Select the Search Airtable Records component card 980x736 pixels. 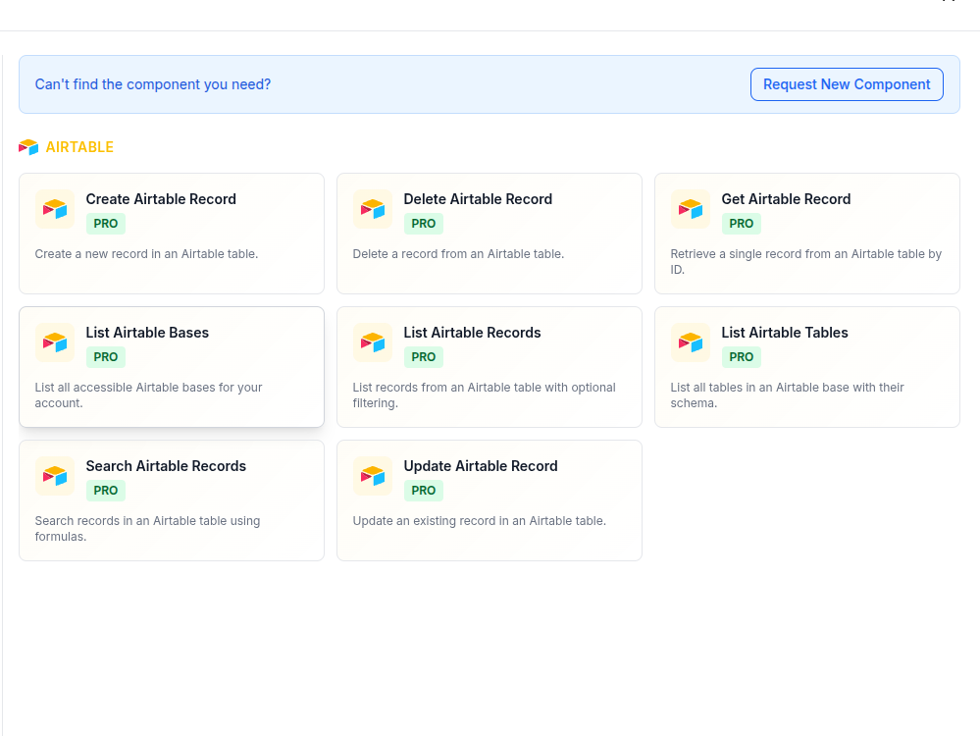point(171,500)
